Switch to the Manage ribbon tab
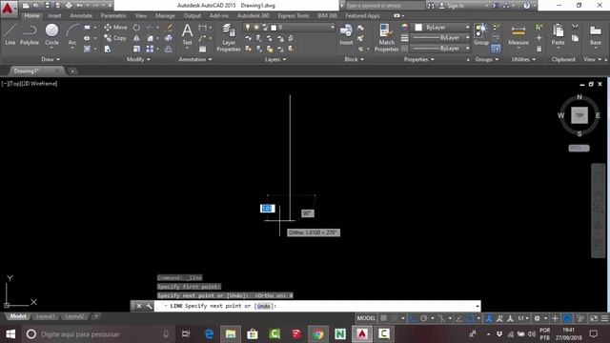Screen dimensions: 610x343 pos(165,15)
